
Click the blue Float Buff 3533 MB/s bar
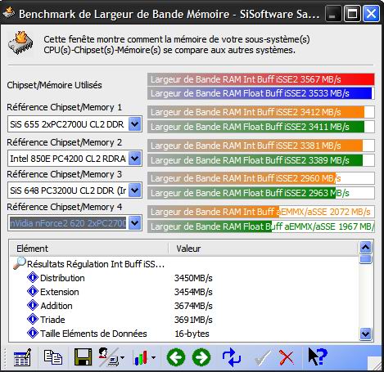point(261,93)
